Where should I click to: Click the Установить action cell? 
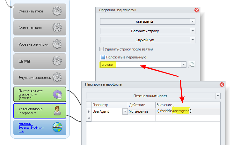[142, 111]
